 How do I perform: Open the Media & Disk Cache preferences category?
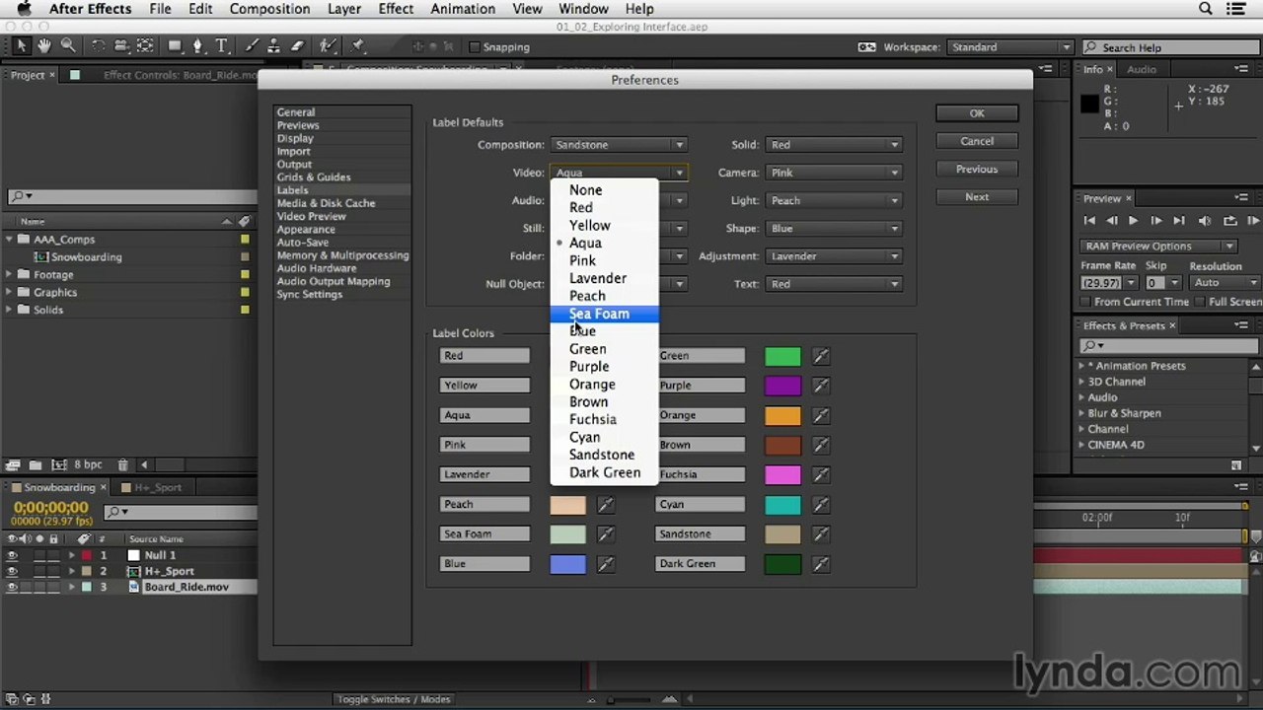326,203
